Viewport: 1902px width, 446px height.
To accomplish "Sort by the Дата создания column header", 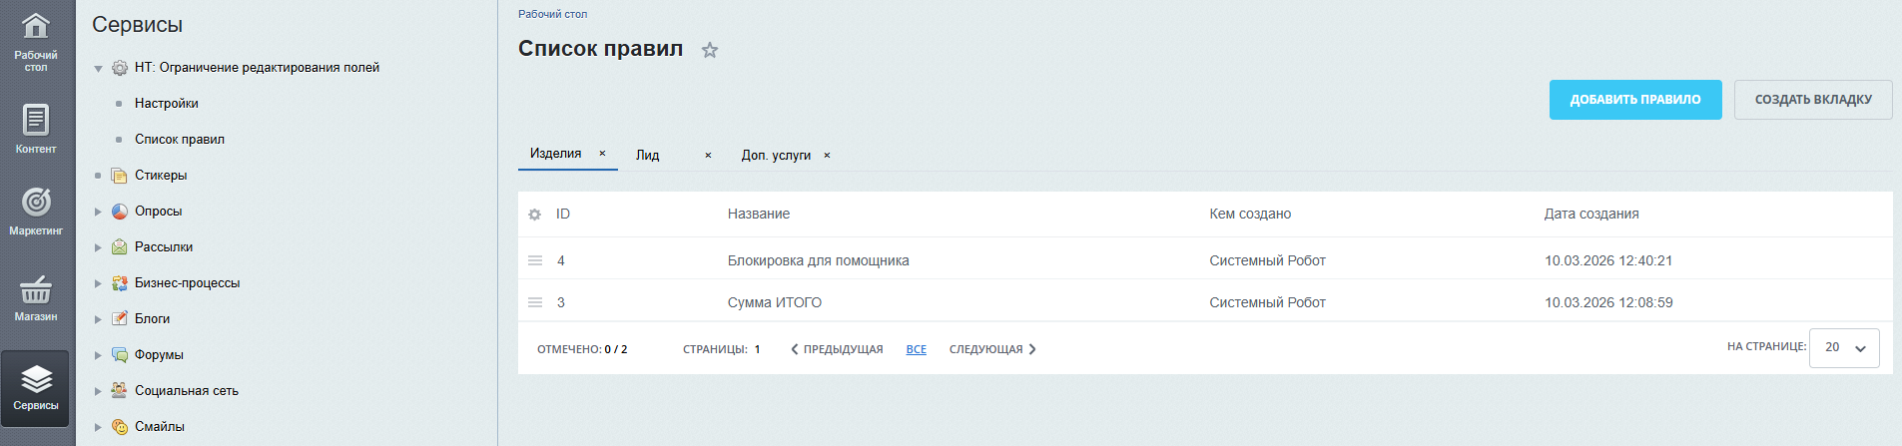I will coord(1591,215).
